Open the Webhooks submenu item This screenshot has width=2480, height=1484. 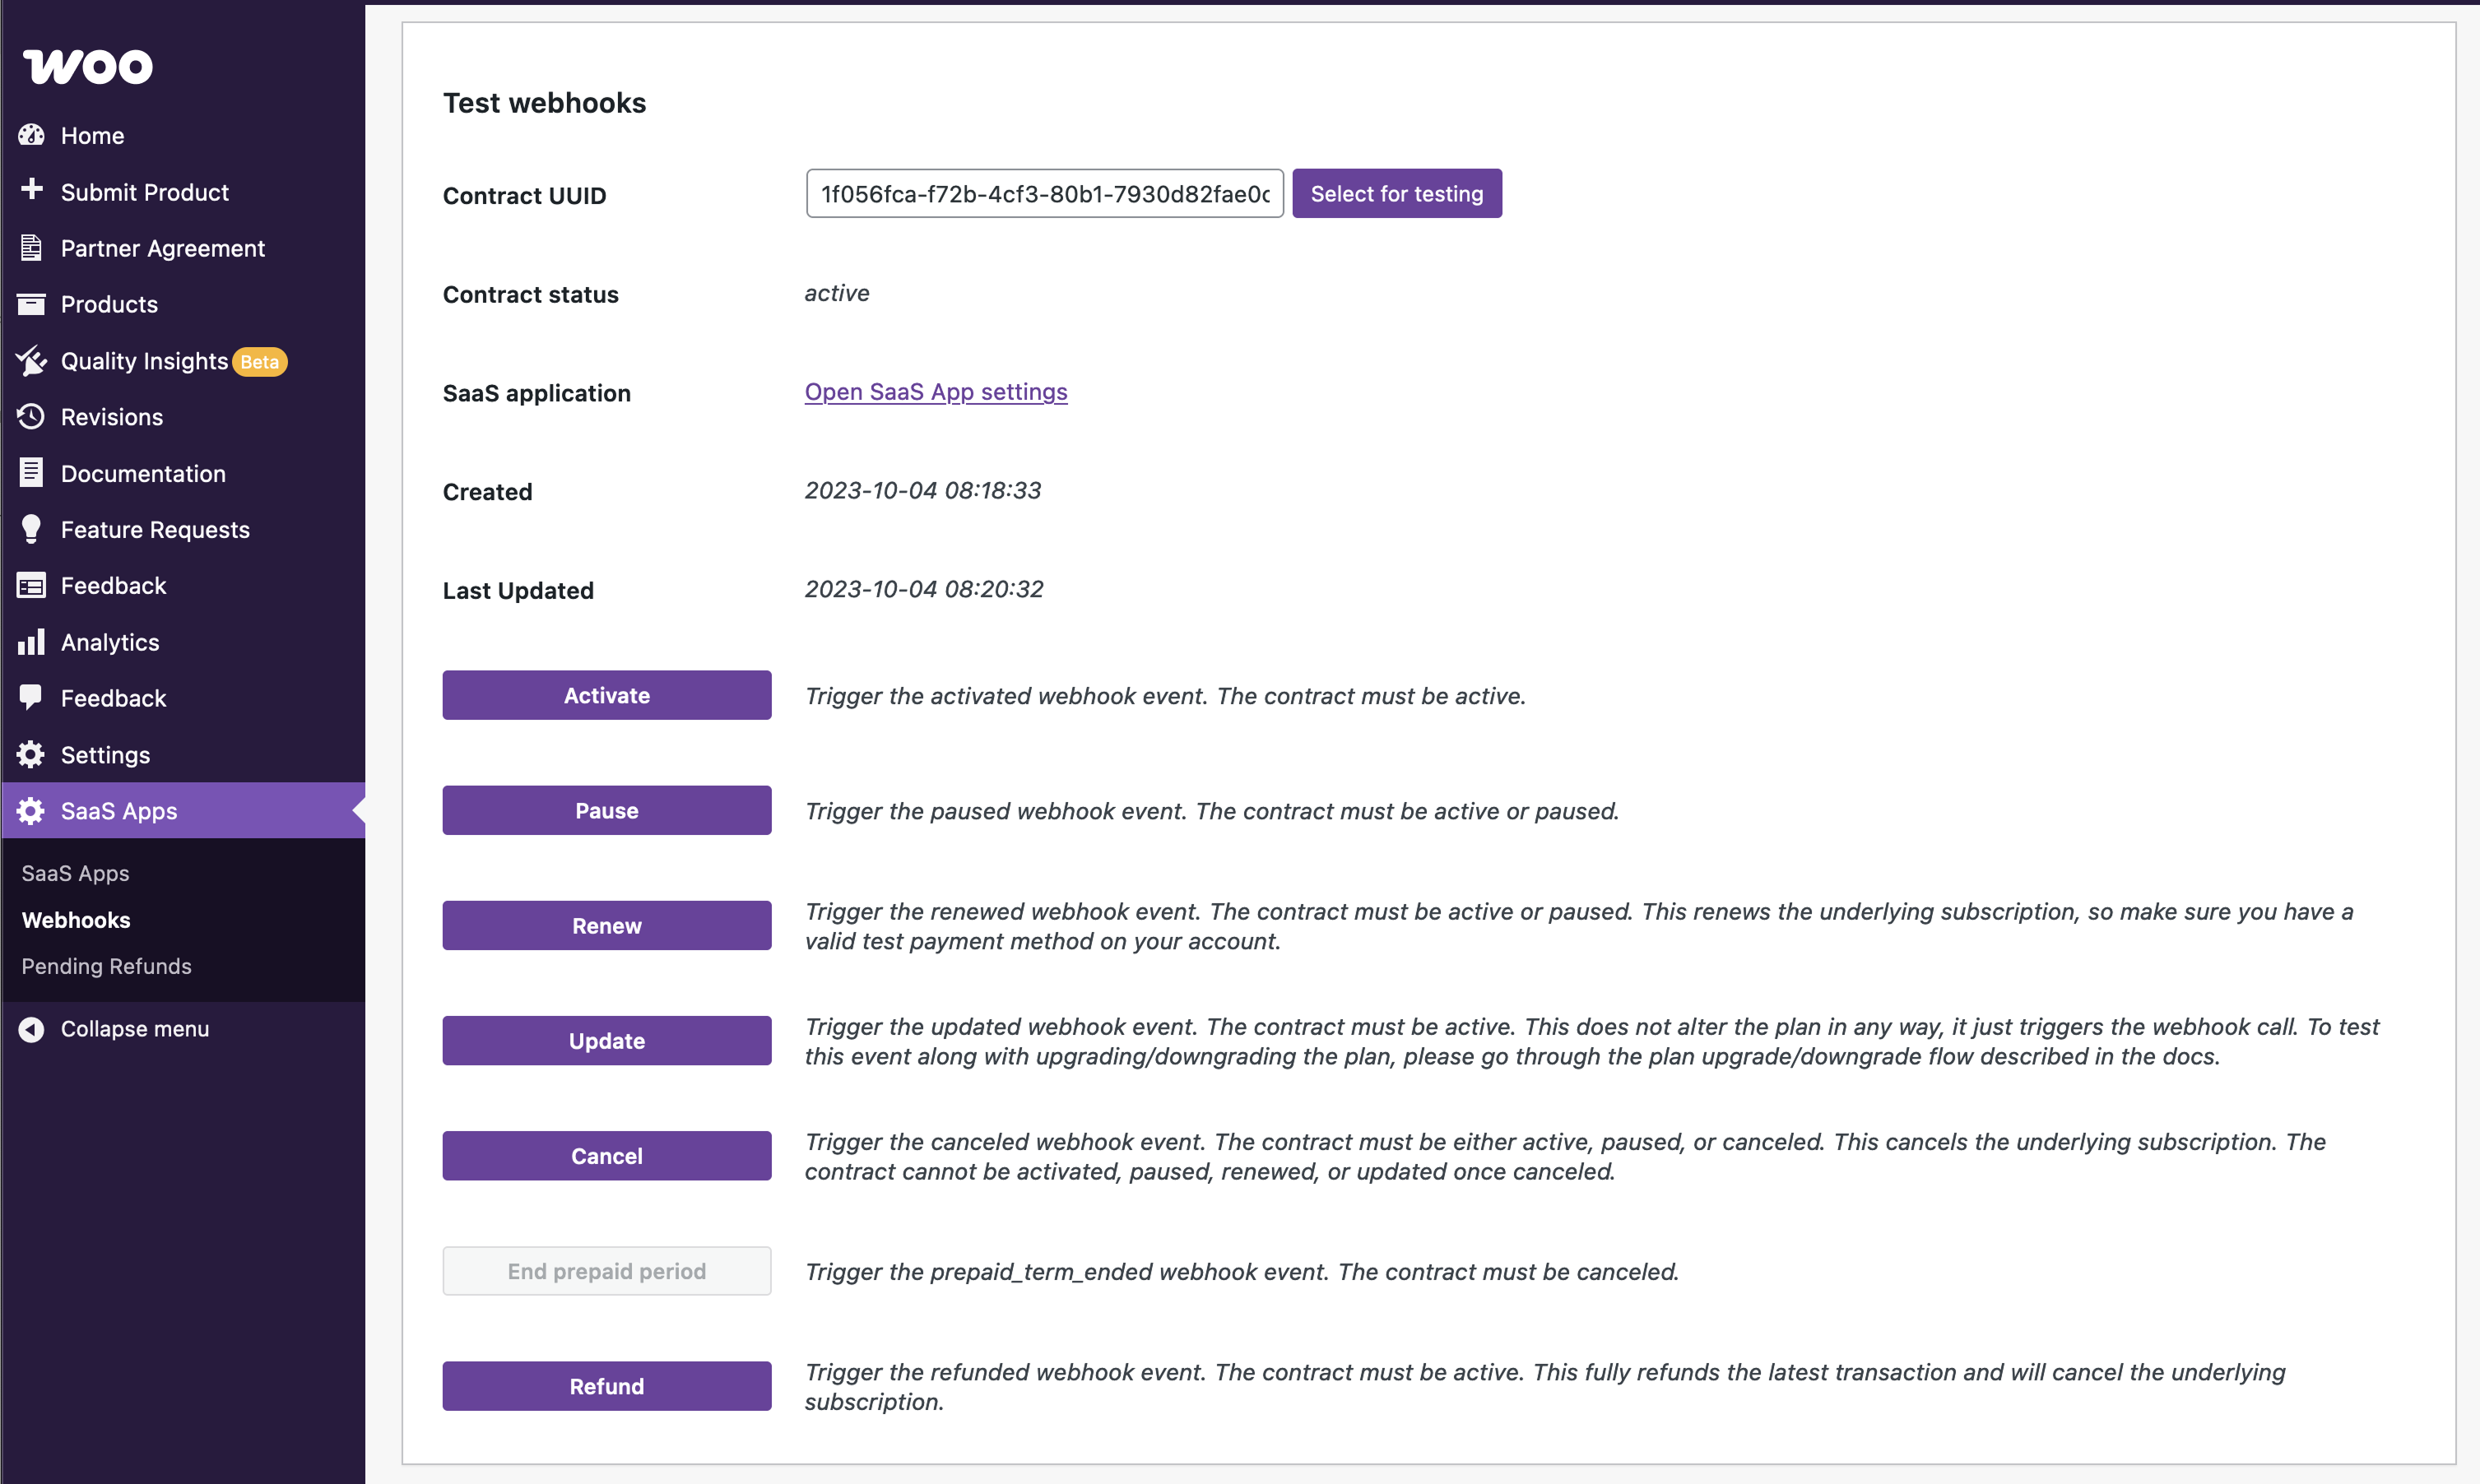(76, 920)
